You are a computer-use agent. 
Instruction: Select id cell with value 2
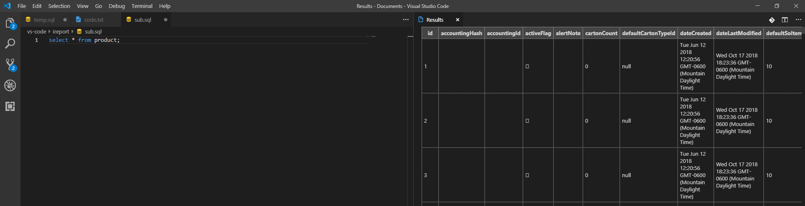[x=430, y=121]
